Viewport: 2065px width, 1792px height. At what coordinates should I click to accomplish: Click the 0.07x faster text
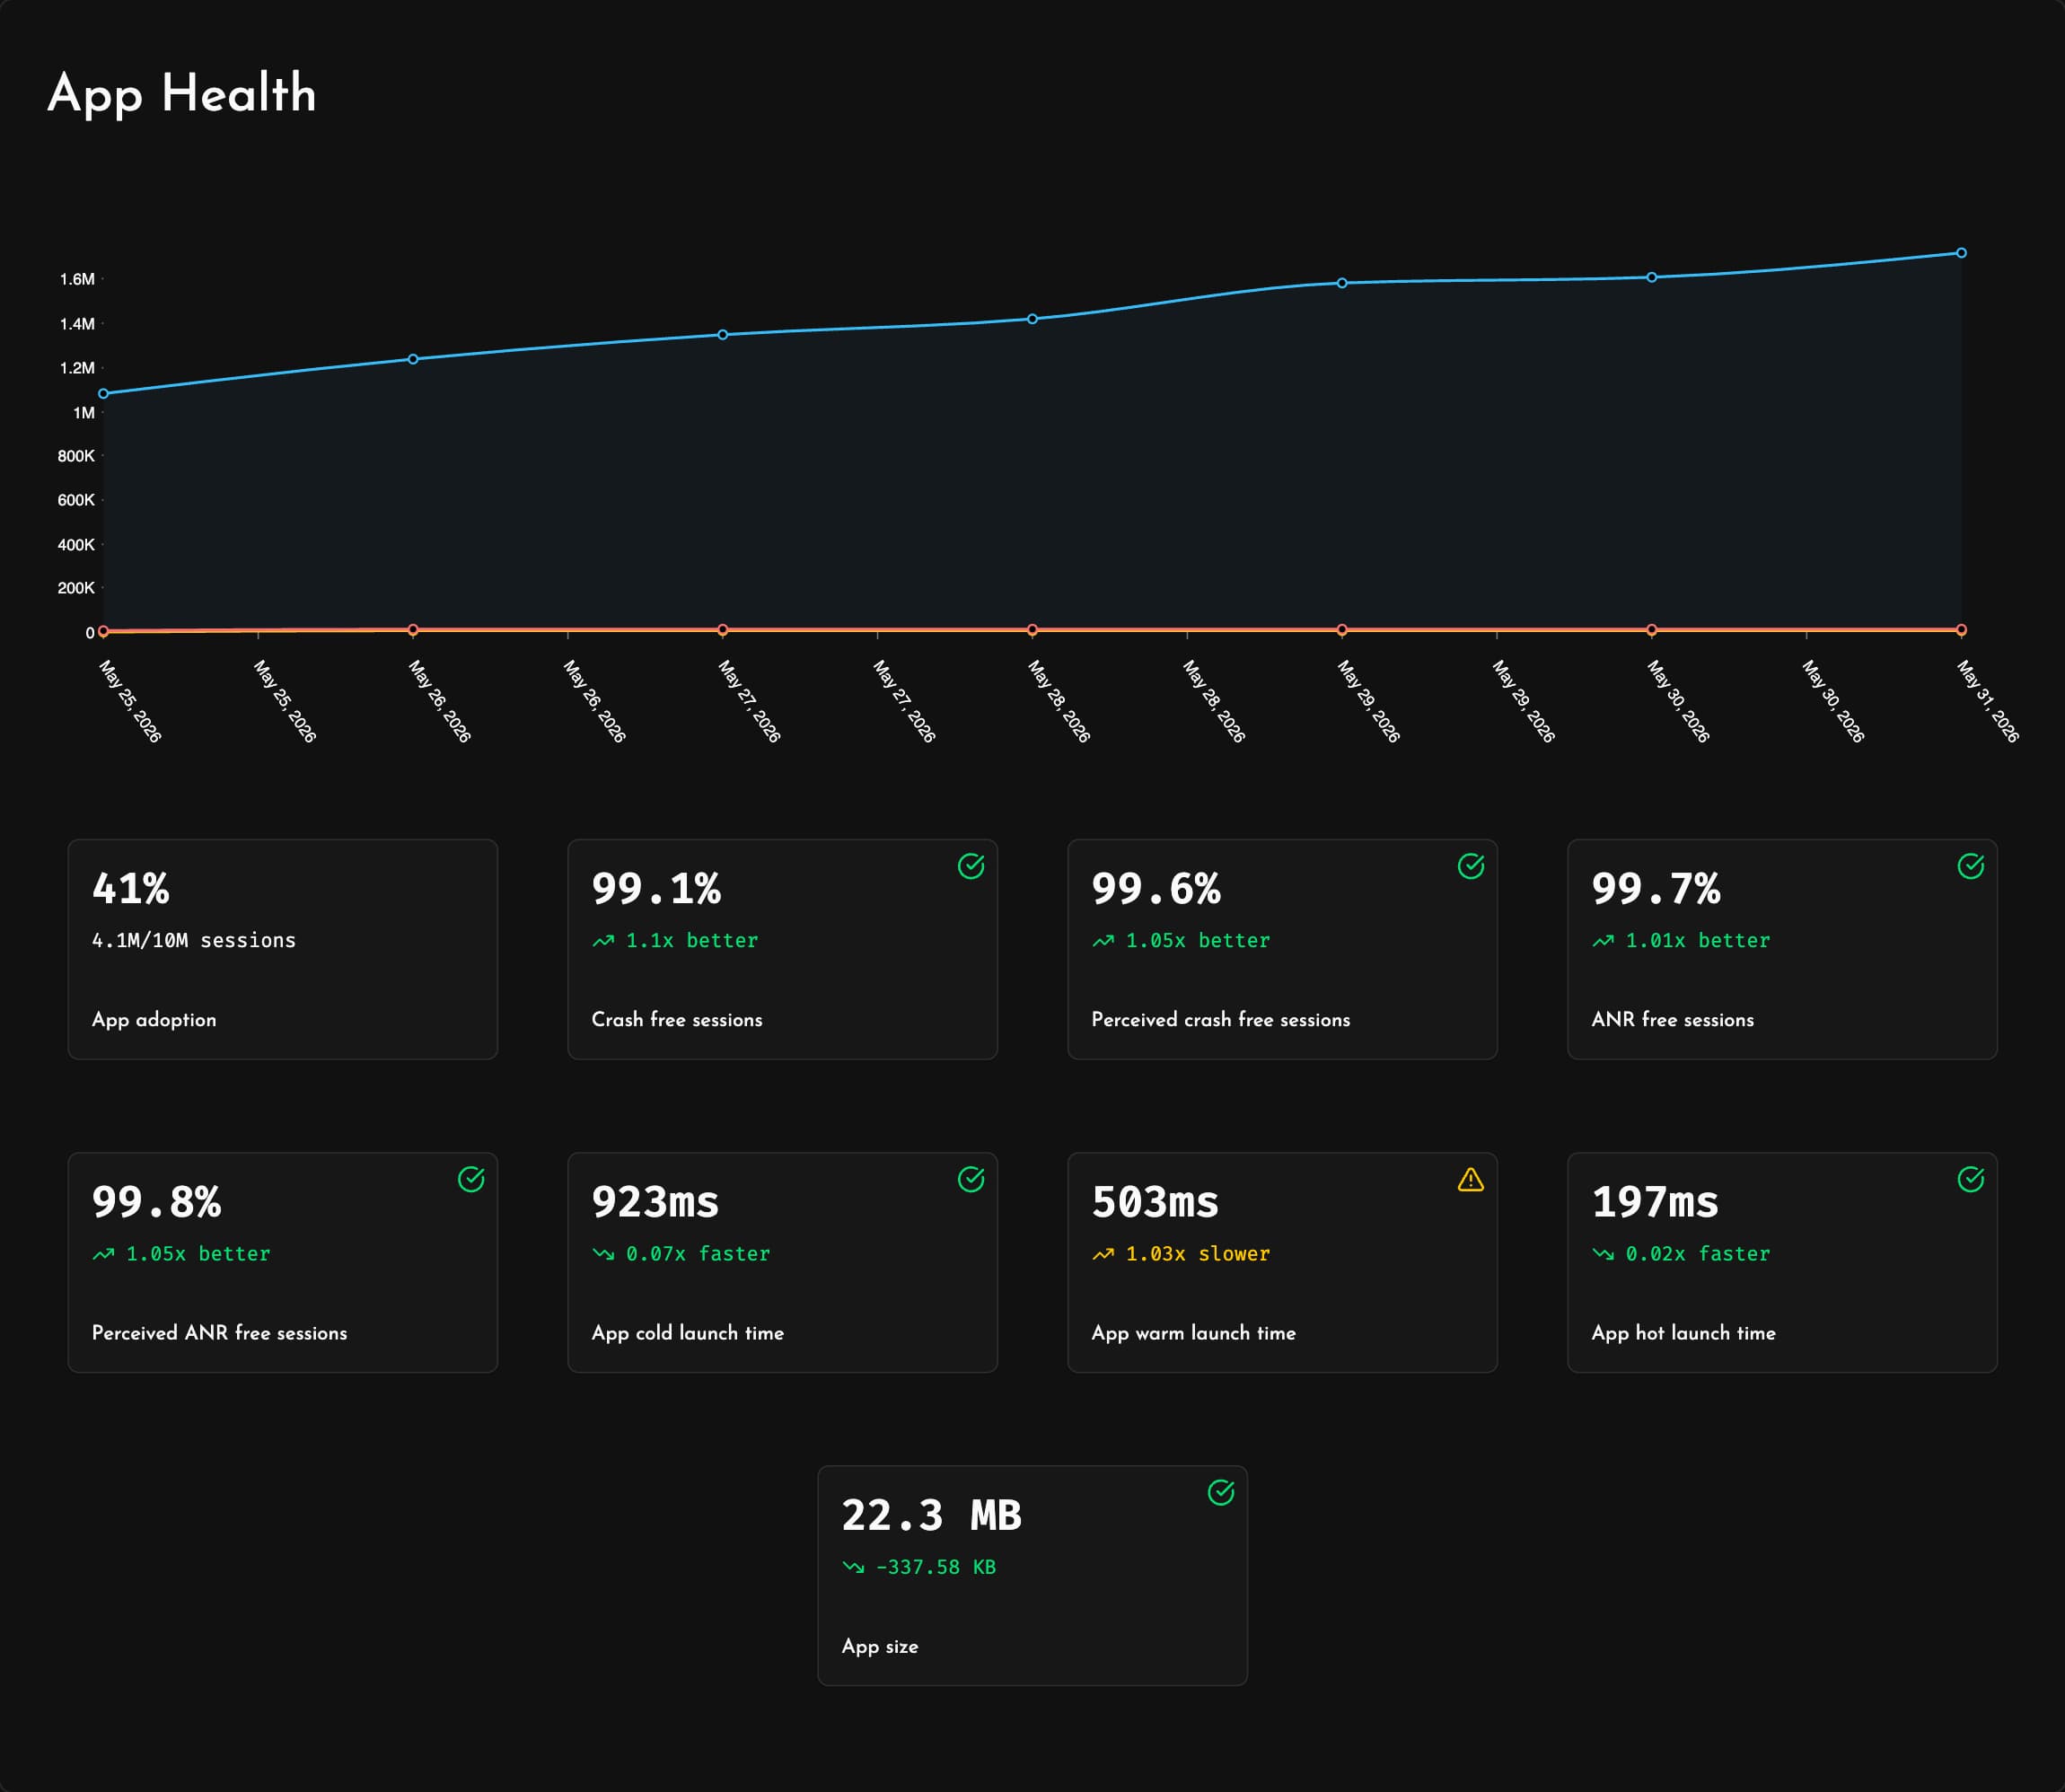[698, 1254]
